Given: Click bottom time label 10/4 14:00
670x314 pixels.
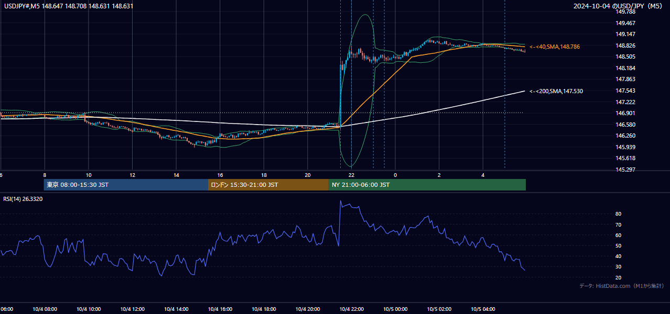Looking at the screenshot, I should (176, 309).
